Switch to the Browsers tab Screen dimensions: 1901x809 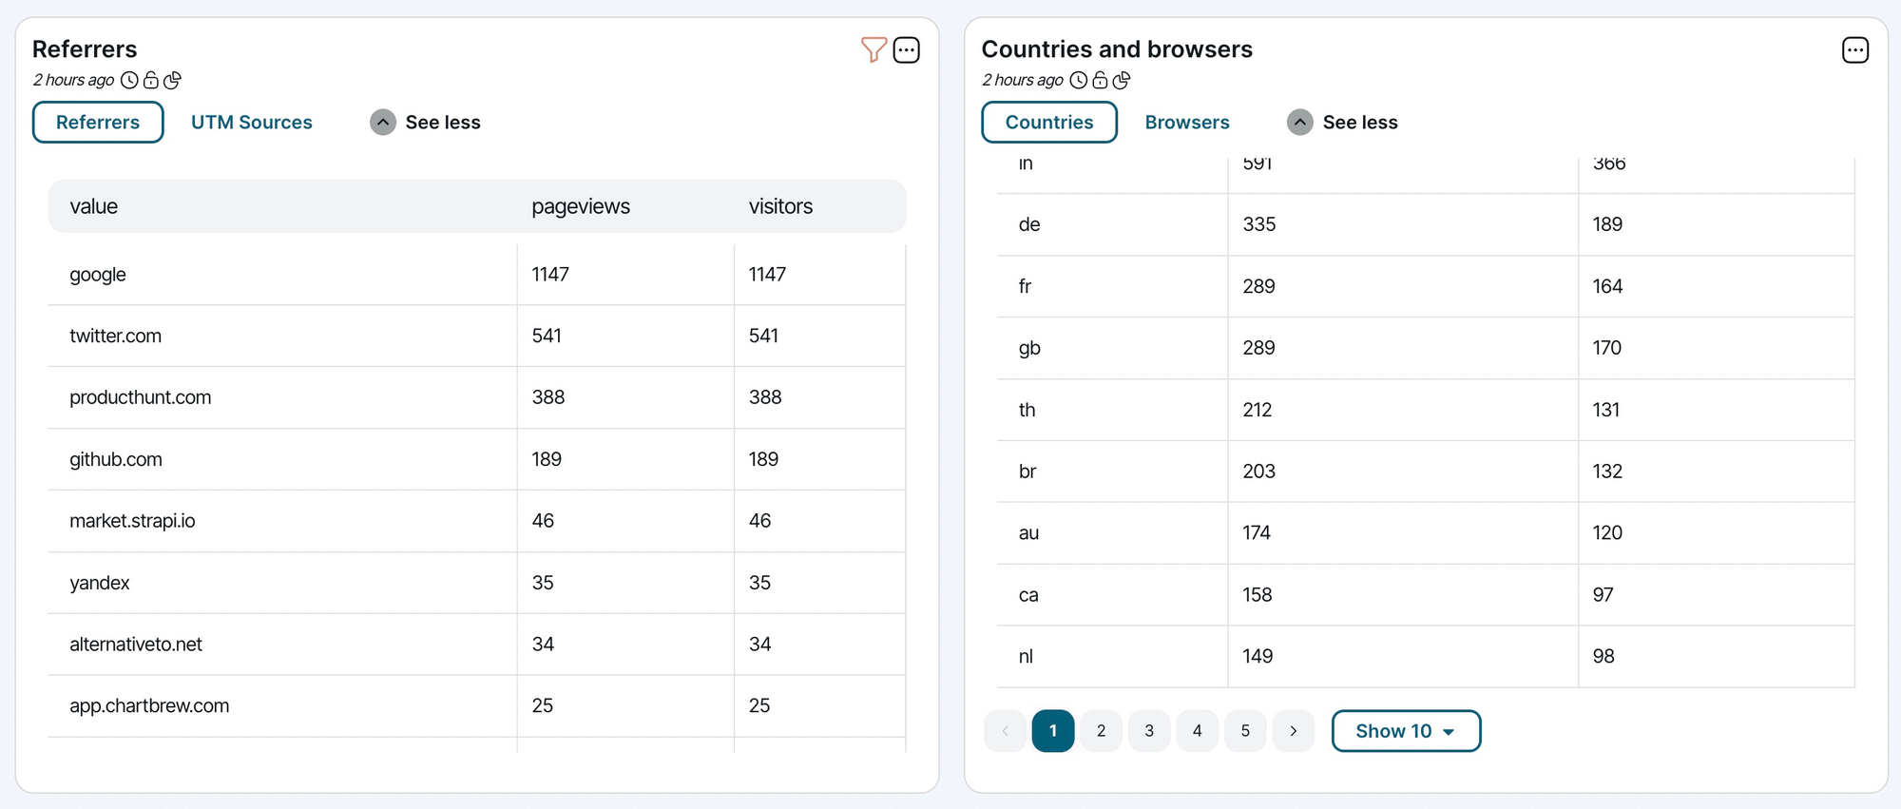pyautogui.click(x=1186, y=123)
